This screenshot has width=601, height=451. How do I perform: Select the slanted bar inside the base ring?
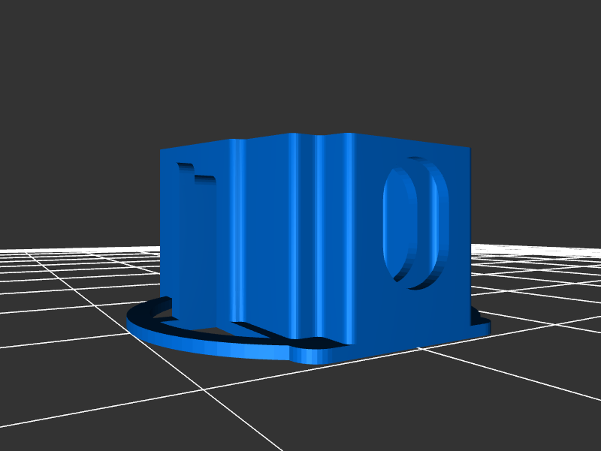(x=255, y=329)
